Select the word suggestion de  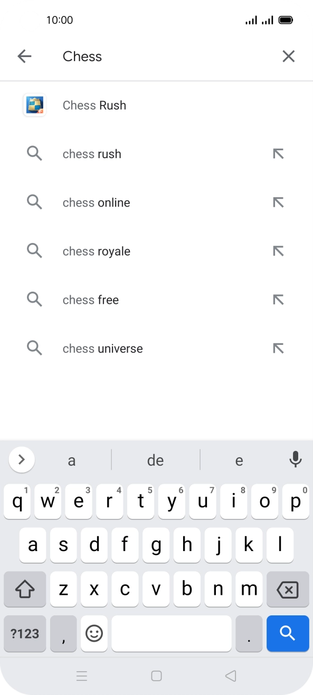click(155, 459)
